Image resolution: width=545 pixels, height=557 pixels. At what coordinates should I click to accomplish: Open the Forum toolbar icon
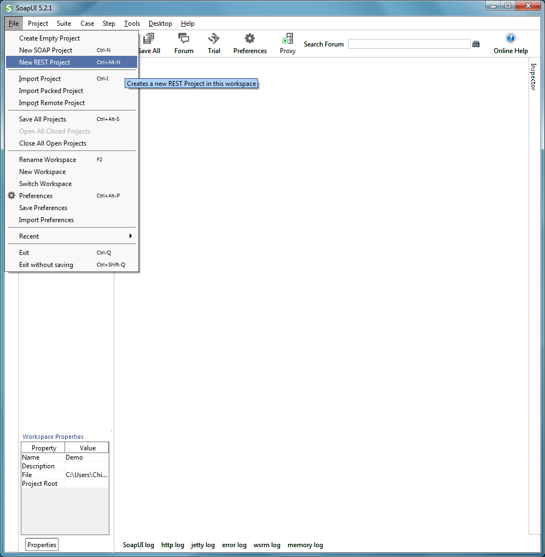(184, 38)
